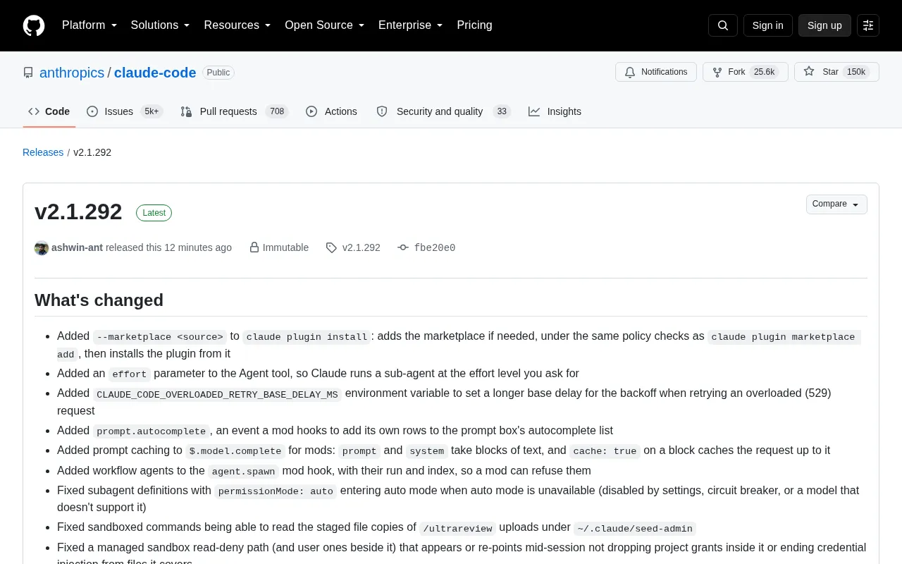Expand the Resources menu
The image size is (902, 564).
coord(237,25)
